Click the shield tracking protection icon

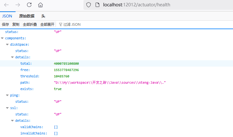[89, 5]
